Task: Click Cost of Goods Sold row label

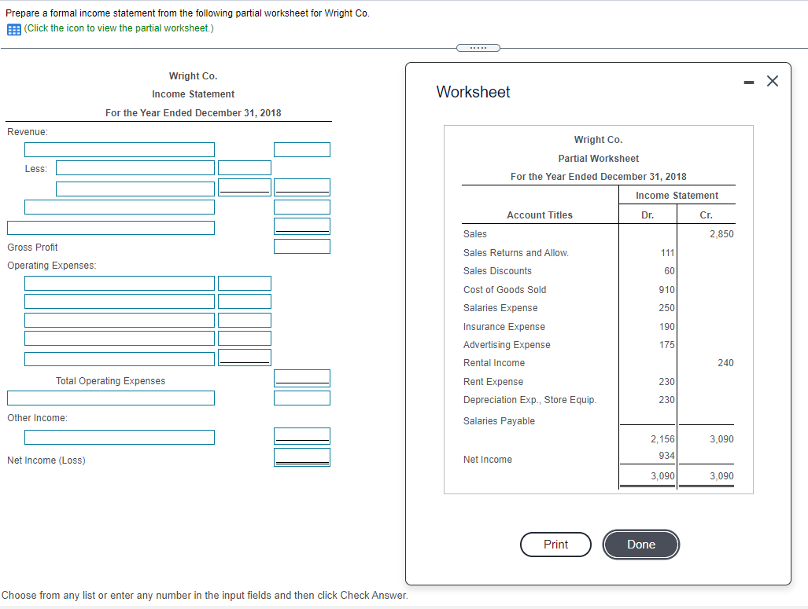Action: (x=504, y=290)
